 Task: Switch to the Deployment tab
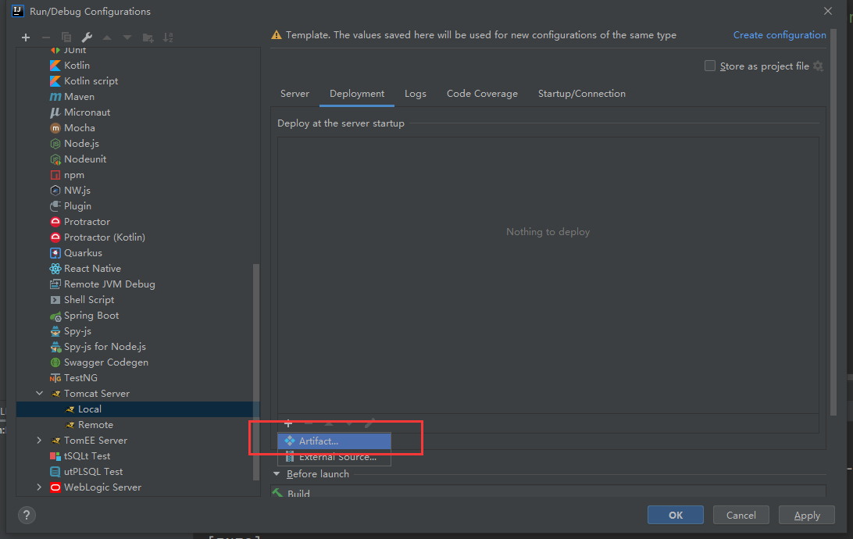357,94
